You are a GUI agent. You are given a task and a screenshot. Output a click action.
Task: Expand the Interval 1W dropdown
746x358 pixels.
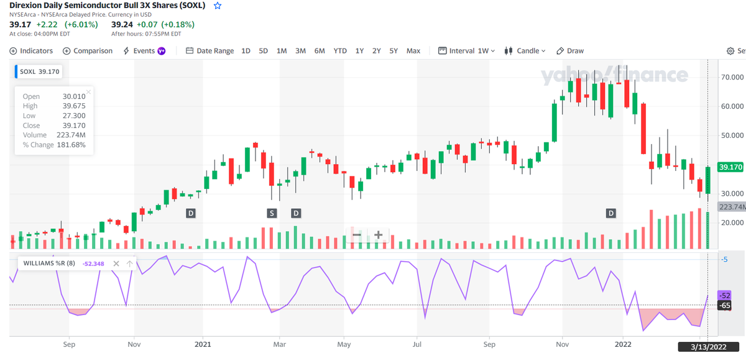pyautogui.click(x=467, y=51)
